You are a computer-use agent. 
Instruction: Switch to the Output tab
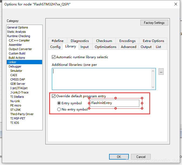[x=146, y=47]
